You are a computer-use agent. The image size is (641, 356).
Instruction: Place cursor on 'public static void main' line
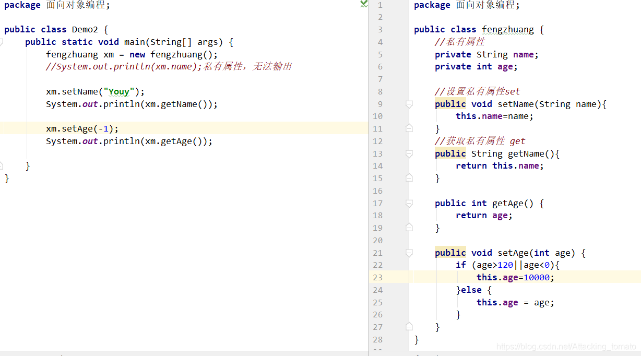129,42
